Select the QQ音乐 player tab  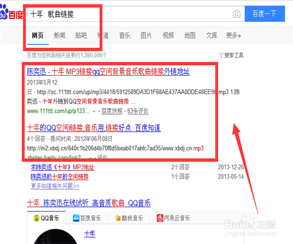[46, 218]
